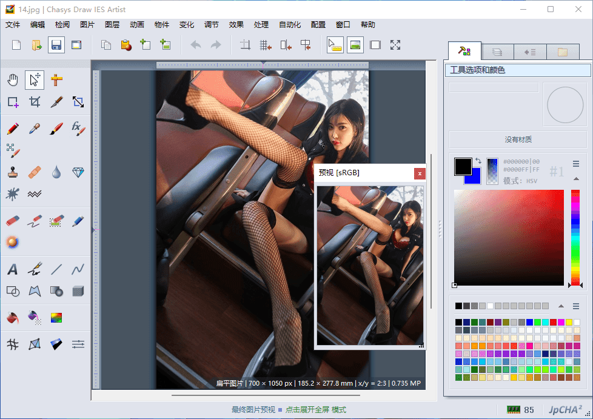Screen dimensions: 593x419
Task: Open the 效果 menu
Action: [x=236, y=25]
